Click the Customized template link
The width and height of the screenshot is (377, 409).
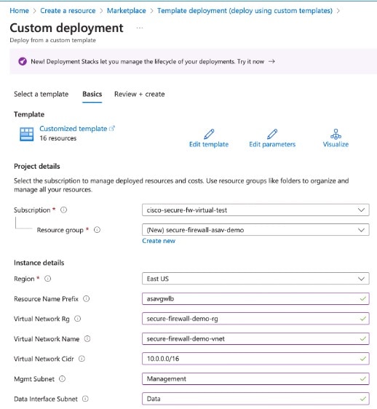74,129
